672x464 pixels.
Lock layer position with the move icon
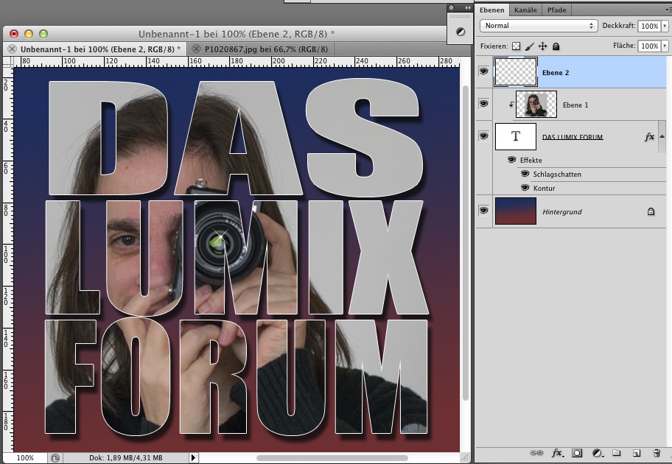pyautogui.click(x=542, y=46)
